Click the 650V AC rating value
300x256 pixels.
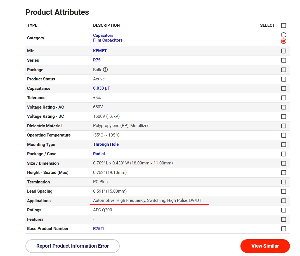(98, 107)
